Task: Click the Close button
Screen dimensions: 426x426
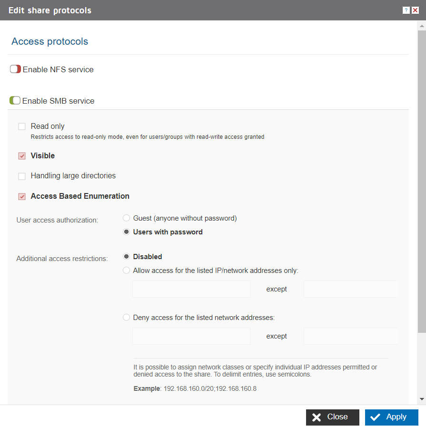Action: click(332, 417)
